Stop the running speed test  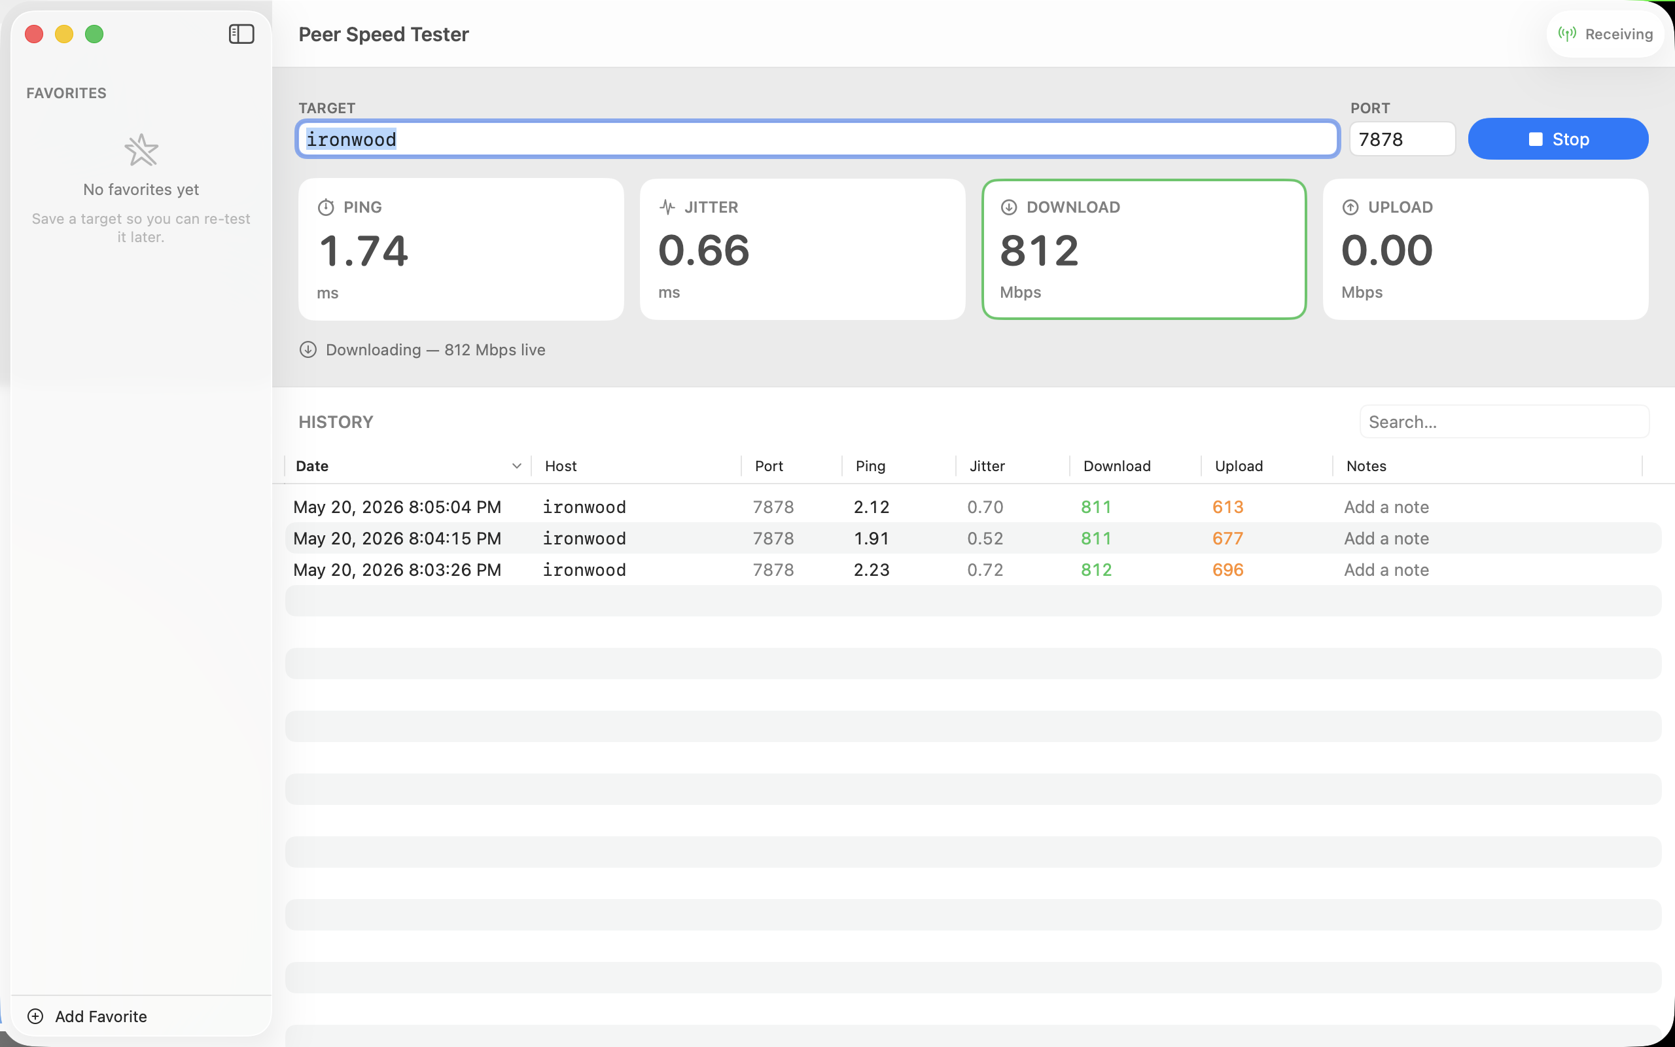click(1558, 139)
